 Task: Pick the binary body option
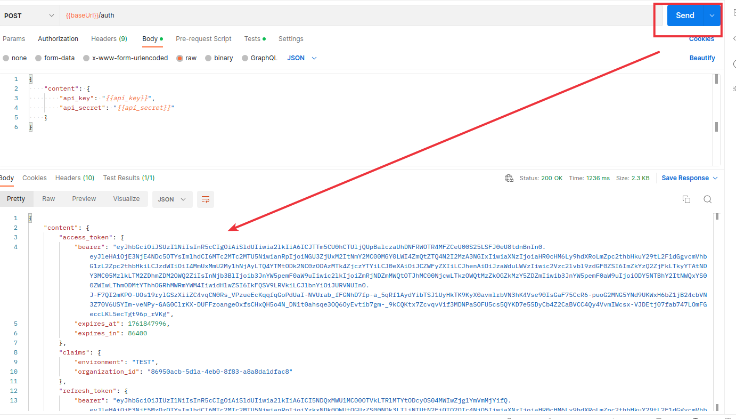[x=209, y=58]
